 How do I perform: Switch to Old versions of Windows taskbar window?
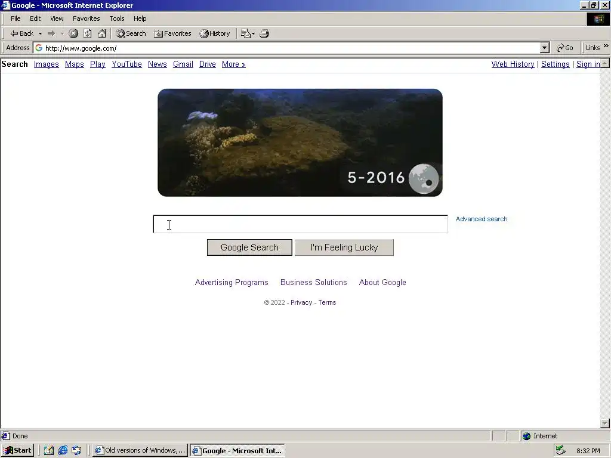(x=140, y=450)
